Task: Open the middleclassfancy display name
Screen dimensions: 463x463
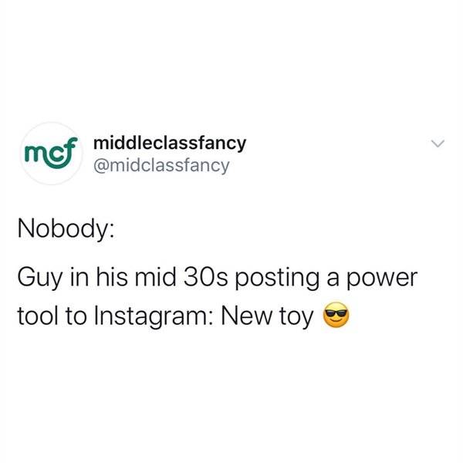Action: pyautogui.click(x=170, y=144)
